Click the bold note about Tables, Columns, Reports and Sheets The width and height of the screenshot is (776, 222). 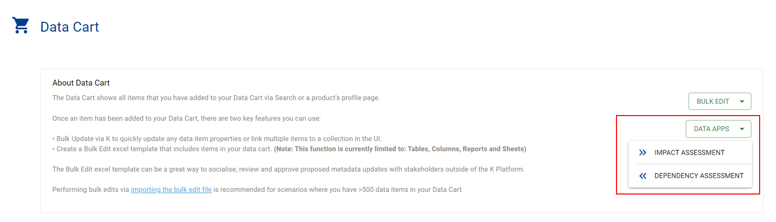400,149
